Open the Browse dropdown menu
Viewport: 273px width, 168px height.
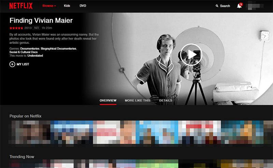(x=49, y=6)
